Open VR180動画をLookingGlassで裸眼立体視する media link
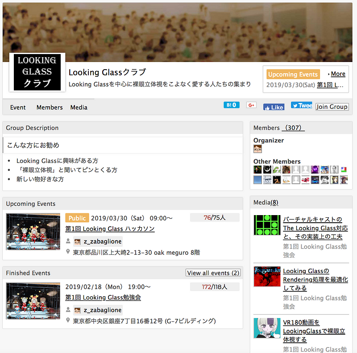 coord(314,331)
